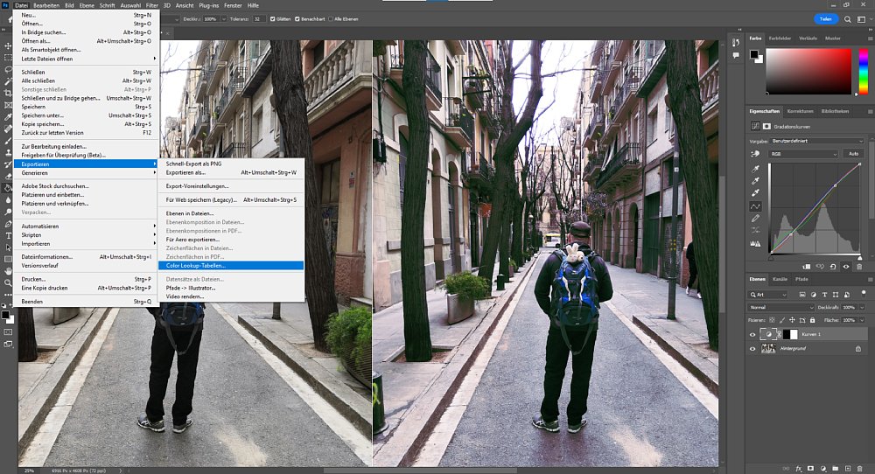
Task: Click the lock icon on Hintergrund layer
Action: click(x=857, y=348)
